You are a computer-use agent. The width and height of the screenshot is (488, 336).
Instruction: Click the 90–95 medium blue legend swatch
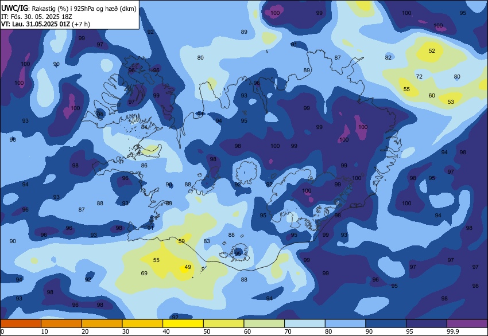pyautogui.click(x=386, y=323)
